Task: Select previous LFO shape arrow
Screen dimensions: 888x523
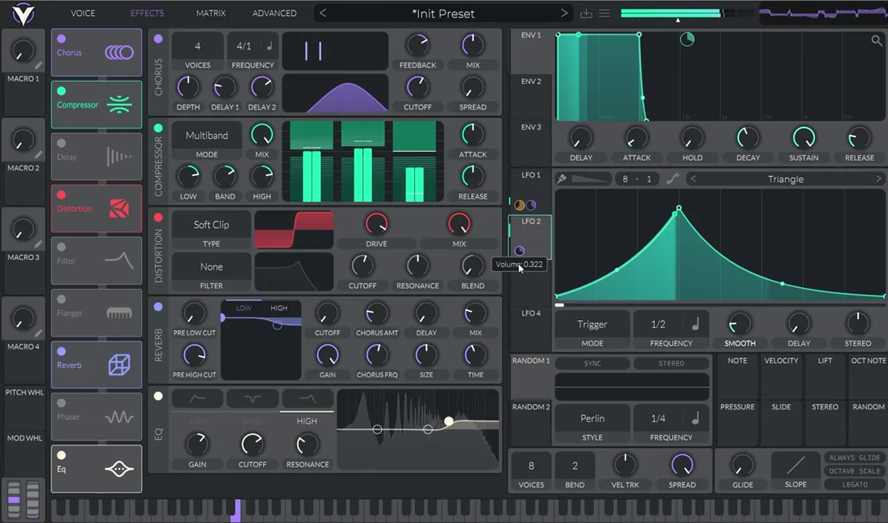Action: click(693, 179)
